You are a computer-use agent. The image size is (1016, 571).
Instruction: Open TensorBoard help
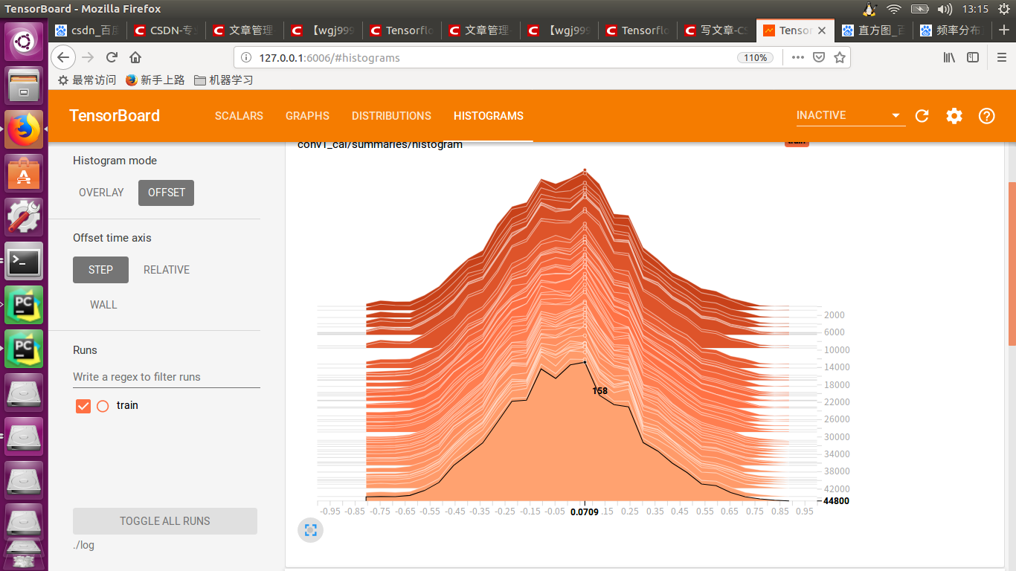[986, 116]
